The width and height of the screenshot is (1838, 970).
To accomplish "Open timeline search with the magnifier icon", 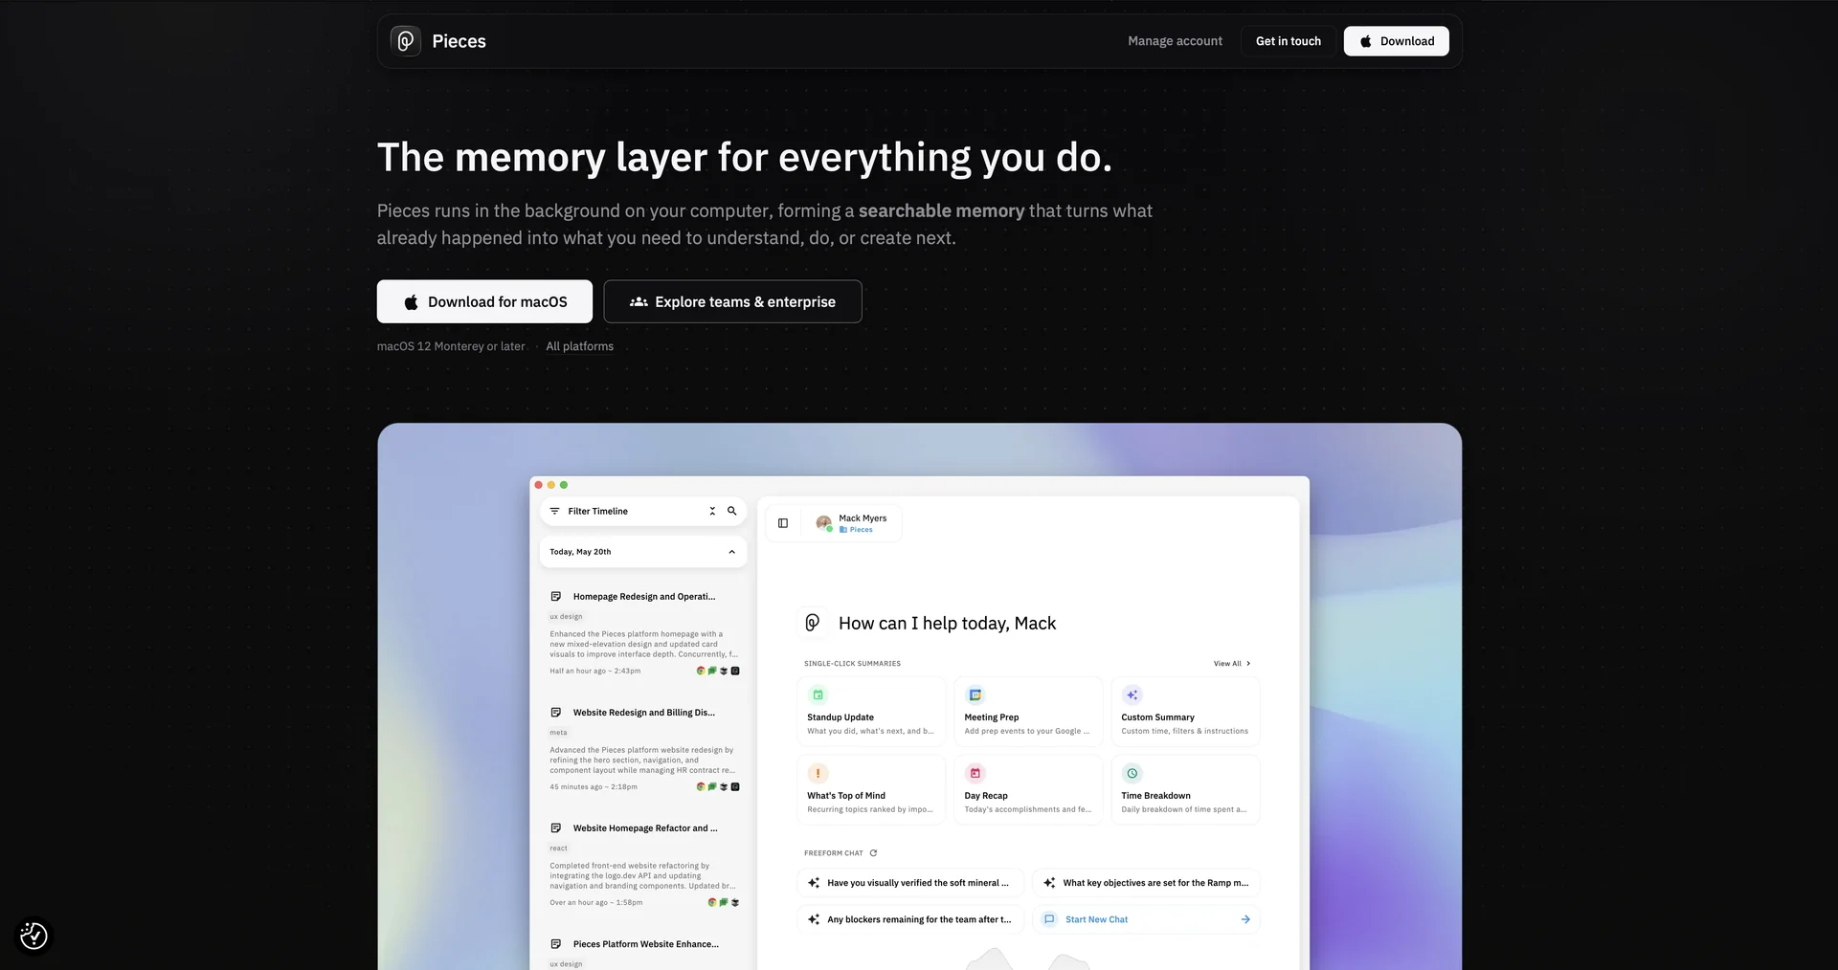I will 732,511.
